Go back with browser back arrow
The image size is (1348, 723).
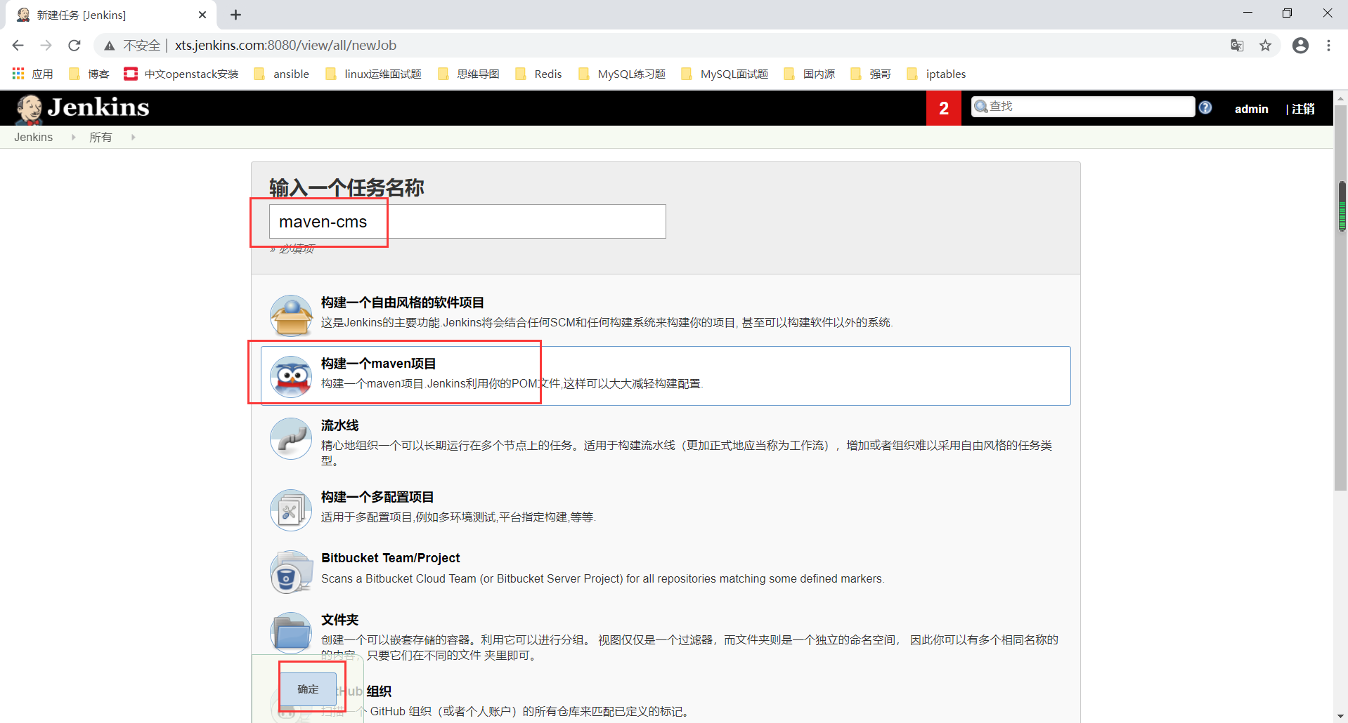point(18,45)
